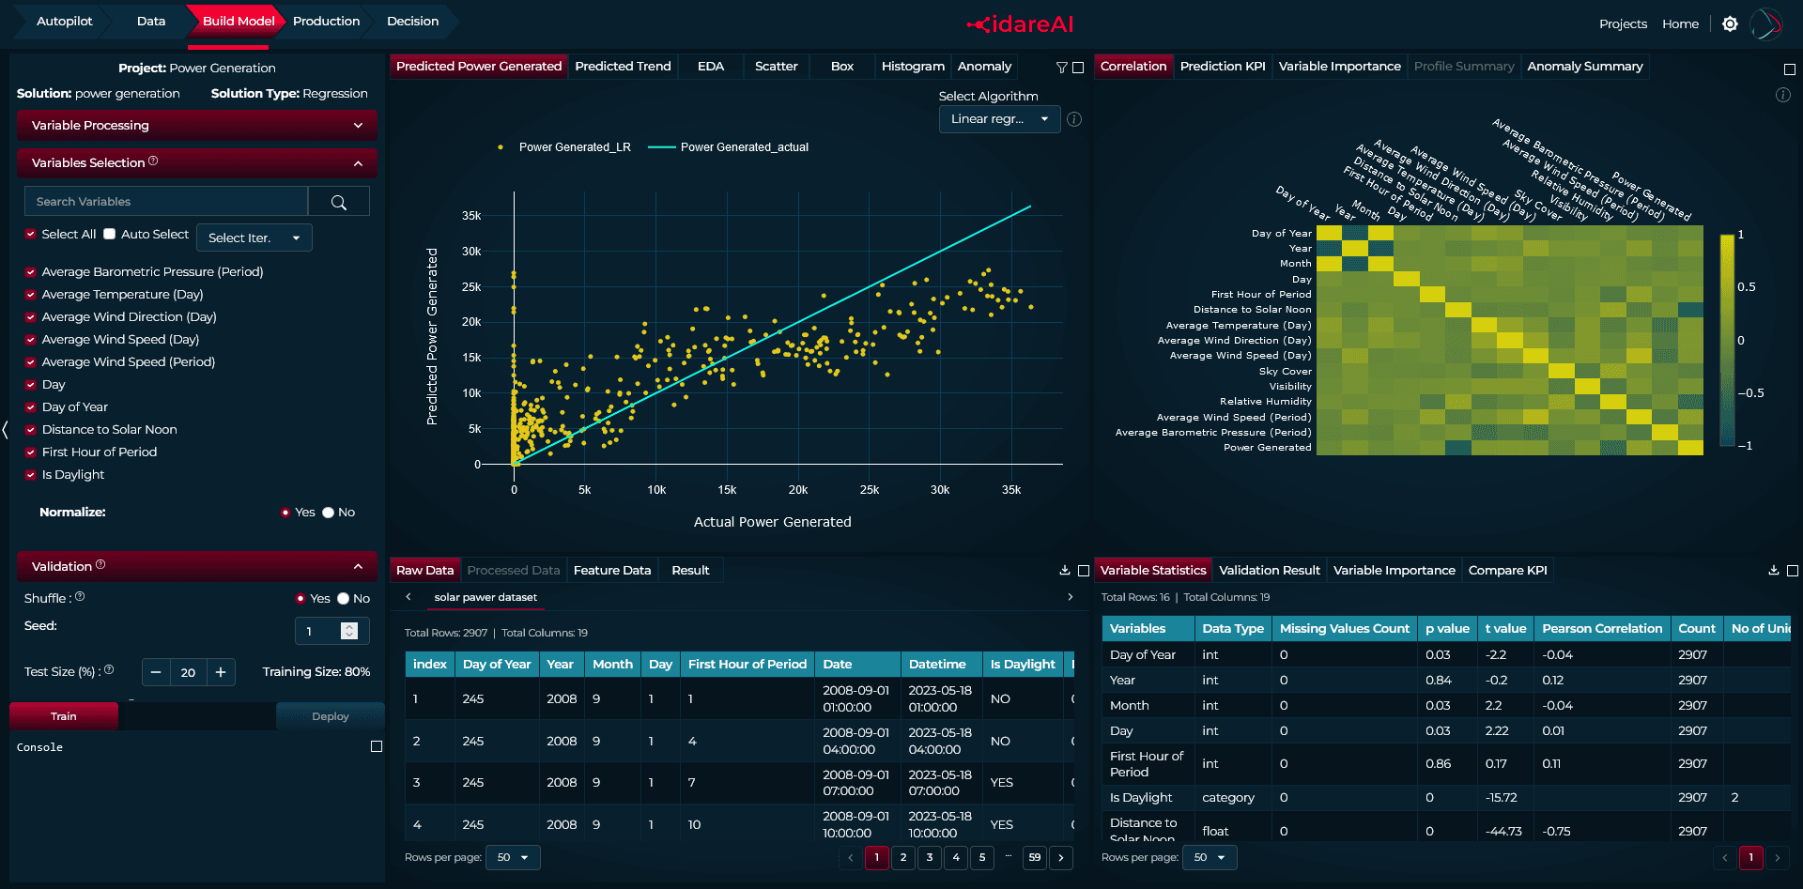This screenshot has width=1803, height=889.
Task: Open the Select Iter. dropdown
Action: pos(254,238)
